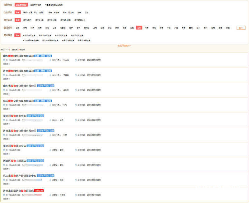Click the clock icon beside date 2016年08月11日
Image resolution: width=249 pixels, height=203 pixels.
(x=76, y=180)
